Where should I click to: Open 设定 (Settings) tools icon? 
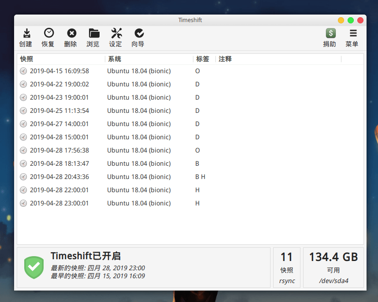point(116,33)
